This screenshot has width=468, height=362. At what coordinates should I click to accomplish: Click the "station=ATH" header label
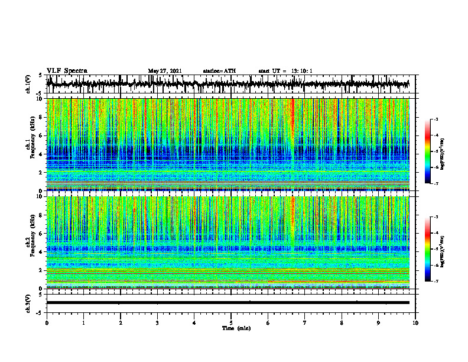click(x=219, y=71)
